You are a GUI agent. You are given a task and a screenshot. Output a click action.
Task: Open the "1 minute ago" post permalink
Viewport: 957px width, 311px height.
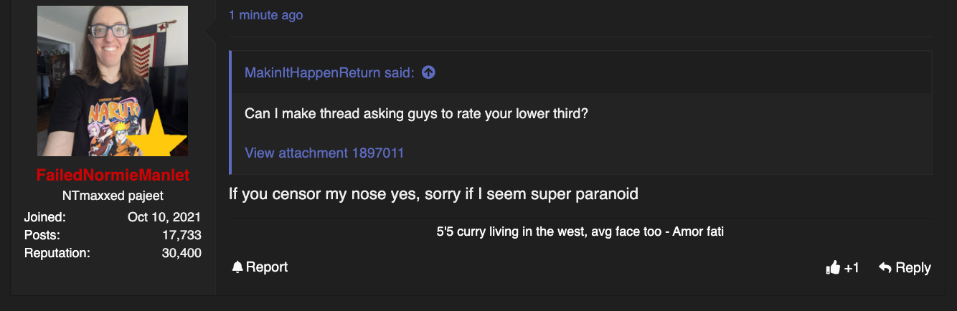coord(265,15)
